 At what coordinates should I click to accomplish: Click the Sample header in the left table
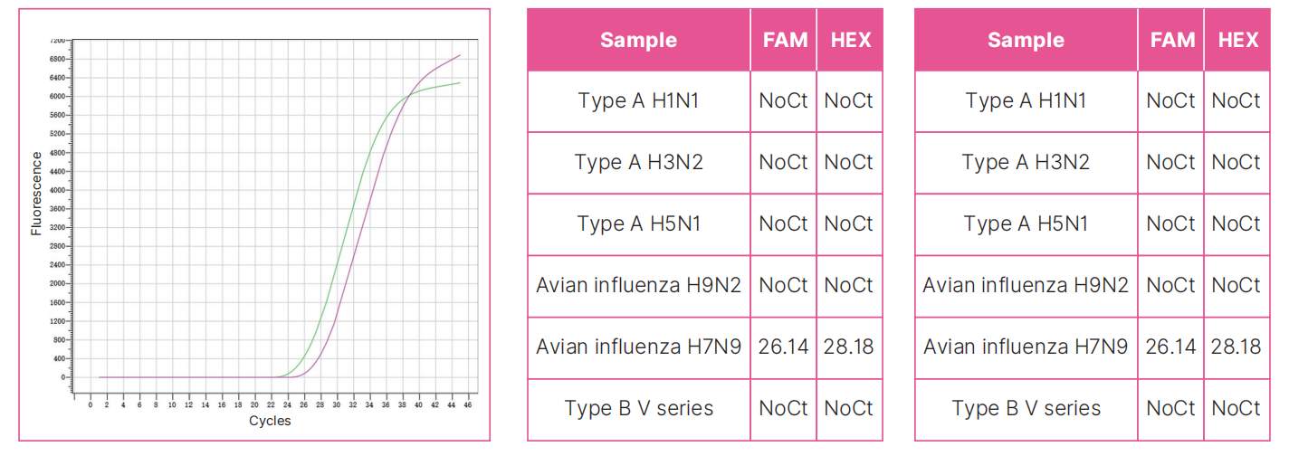pos(638,40)
